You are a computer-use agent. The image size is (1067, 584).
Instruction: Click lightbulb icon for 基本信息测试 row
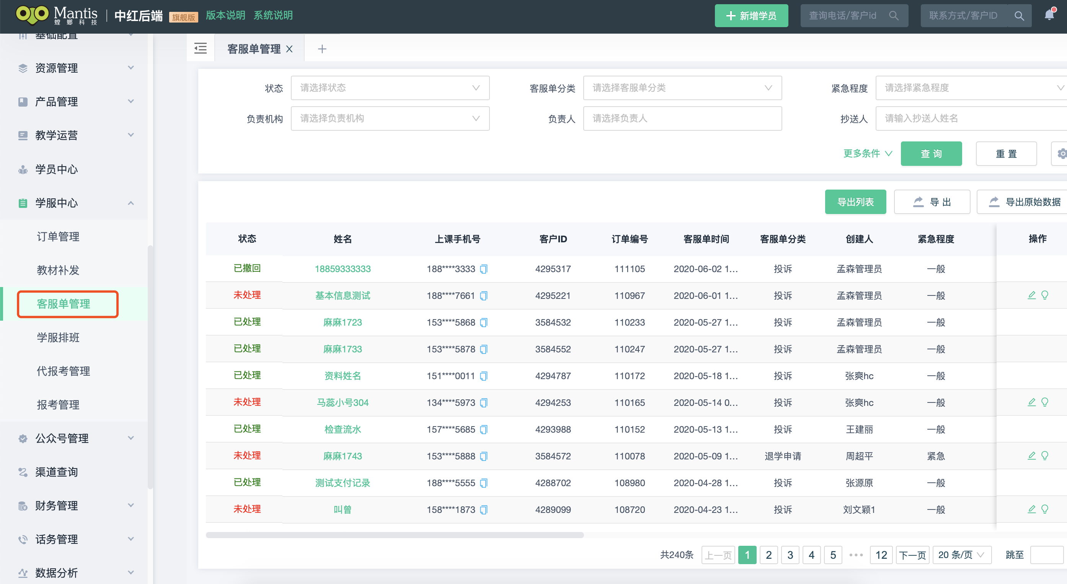click(x=1045, y=295)
